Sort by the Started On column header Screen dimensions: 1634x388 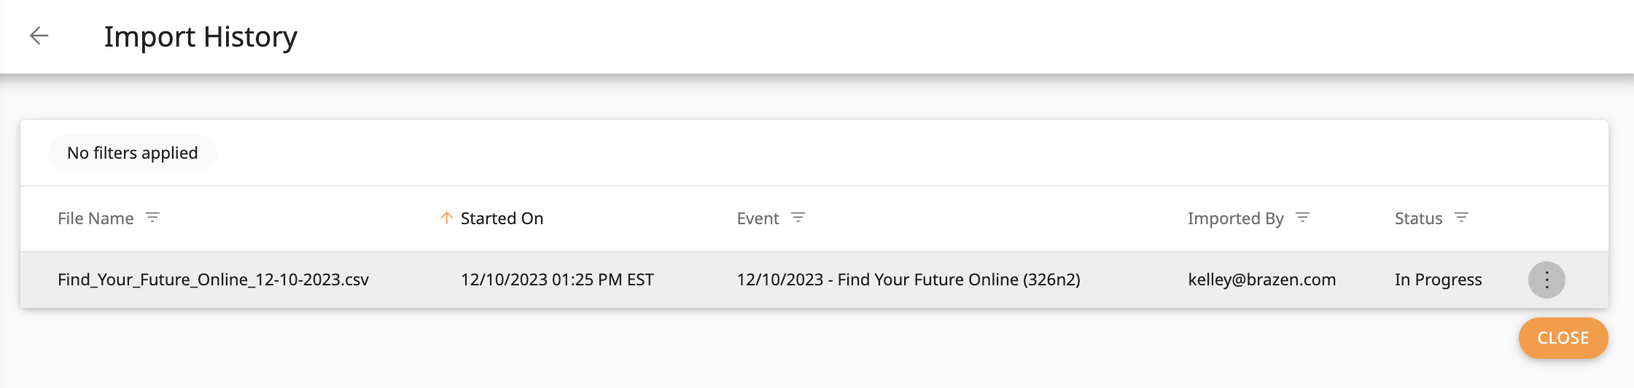click(502, 218)
